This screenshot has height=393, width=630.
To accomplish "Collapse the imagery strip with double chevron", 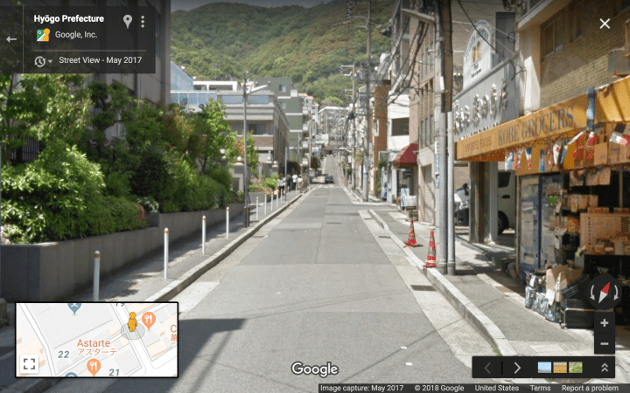I will click(605, 368).
